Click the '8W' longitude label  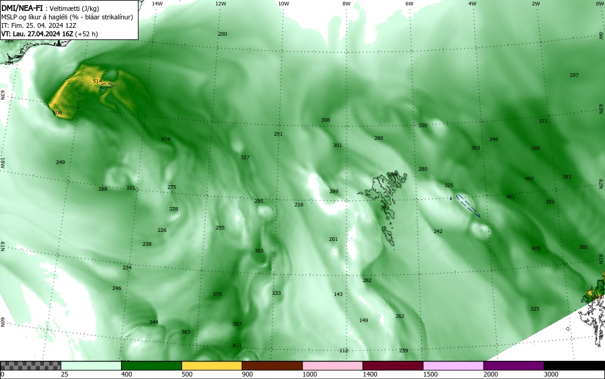[347, 4]
